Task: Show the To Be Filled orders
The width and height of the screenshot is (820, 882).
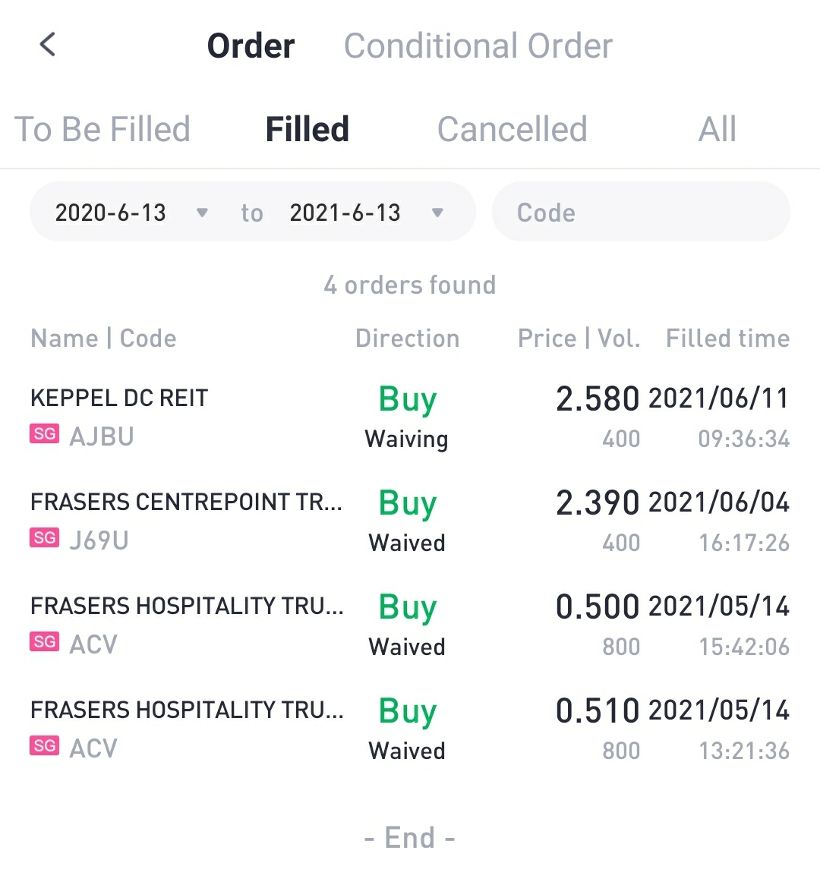Action: coord(102,129)
